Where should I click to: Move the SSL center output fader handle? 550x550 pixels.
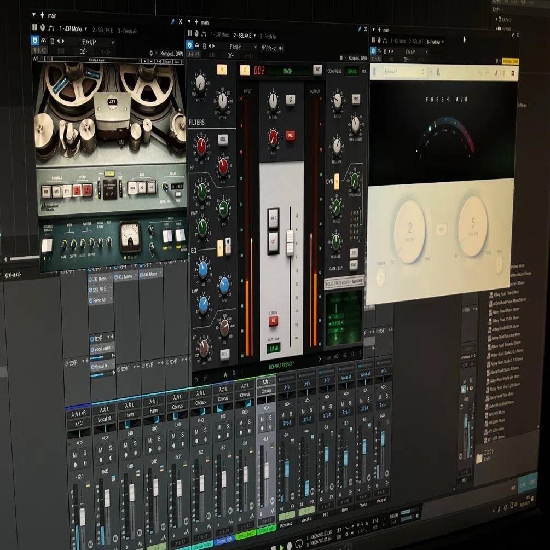coord(290,242)
